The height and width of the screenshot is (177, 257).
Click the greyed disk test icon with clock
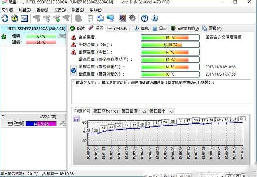pos(47,18)
